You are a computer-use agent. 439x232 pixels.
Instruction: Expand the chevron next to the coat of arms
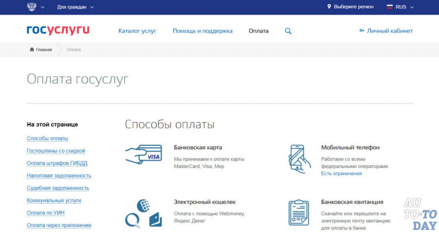point(43,7)
